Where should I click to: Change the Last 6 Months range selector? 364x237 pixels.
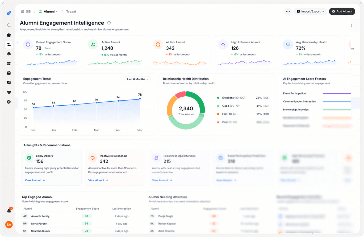point(138,79)
